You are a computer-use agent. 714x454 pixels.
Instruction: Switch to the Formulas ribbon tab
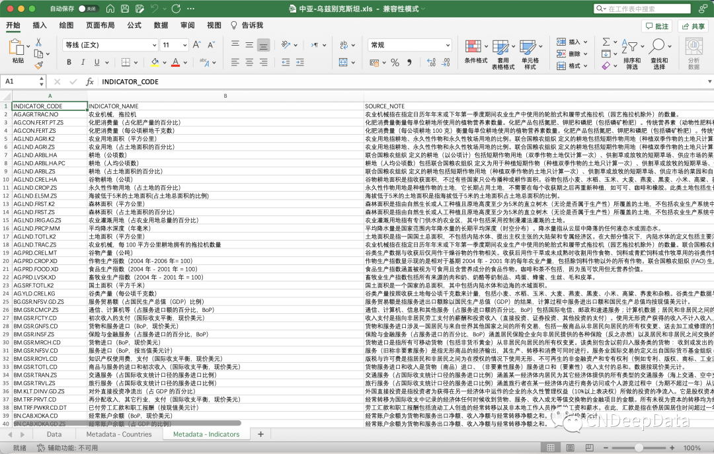point(134,25)
